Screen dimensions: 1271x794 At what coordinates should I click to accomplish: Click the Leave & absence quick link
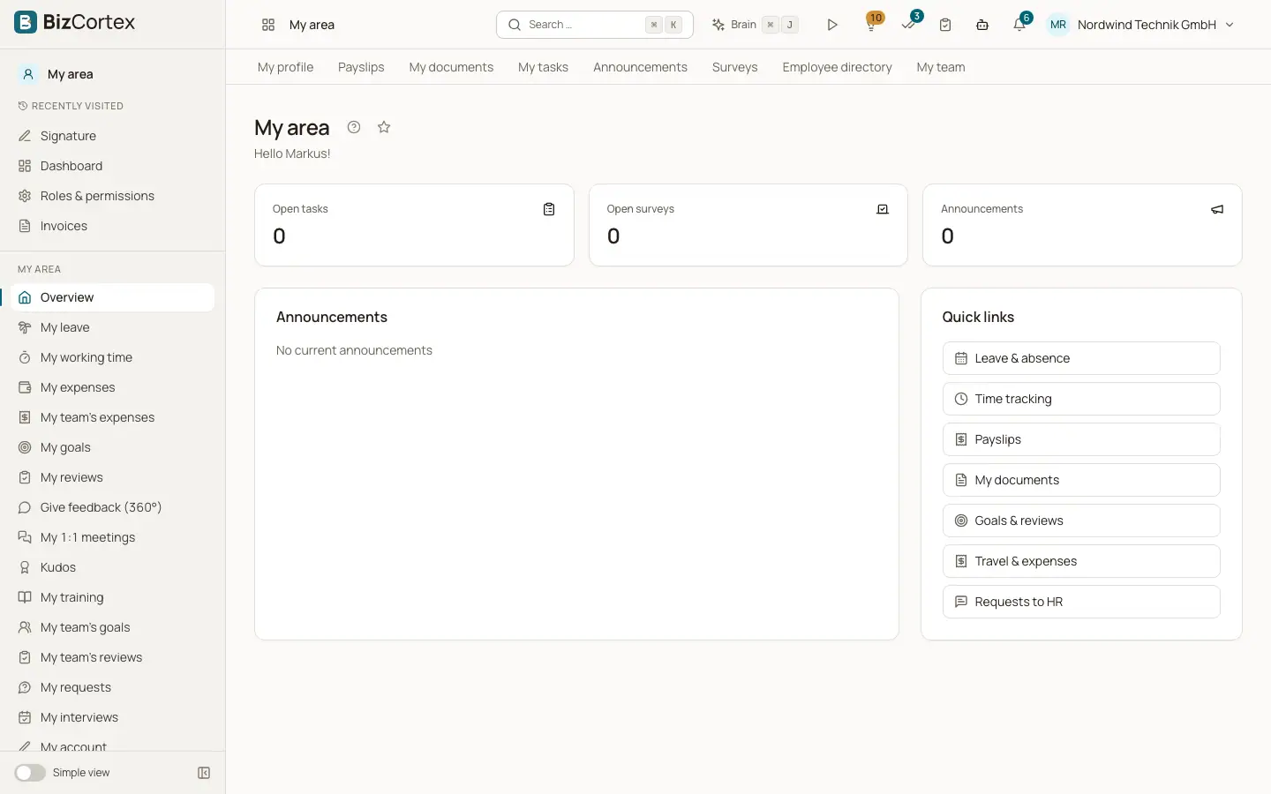(x=1081, y=358)
